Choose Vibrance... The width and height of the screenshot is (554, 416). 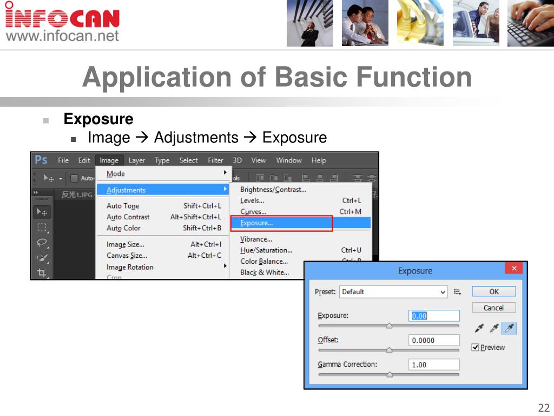pyautogui.click(x=300, y=239)
